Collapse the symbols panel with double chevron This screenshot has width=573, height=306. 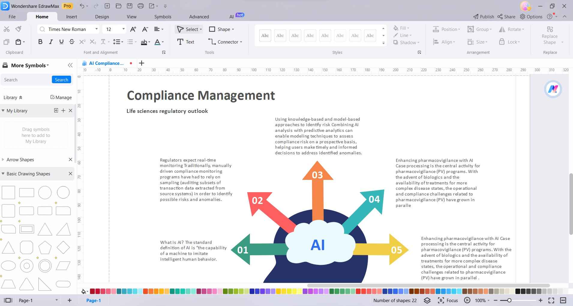[x=70, y=65]
